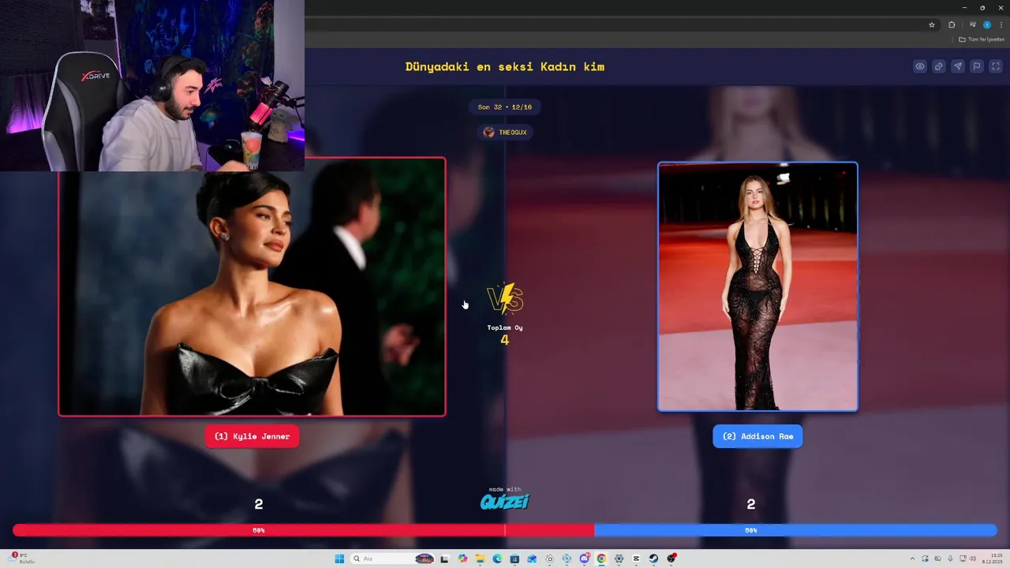The width and height of the screenshot is (1010, 568).
Task: Open the clock showing 15:25
Action: pos(993,559)
